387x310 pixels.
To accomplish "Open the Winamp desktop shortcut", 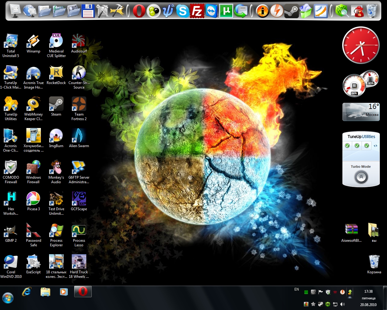I will [33, 44].
